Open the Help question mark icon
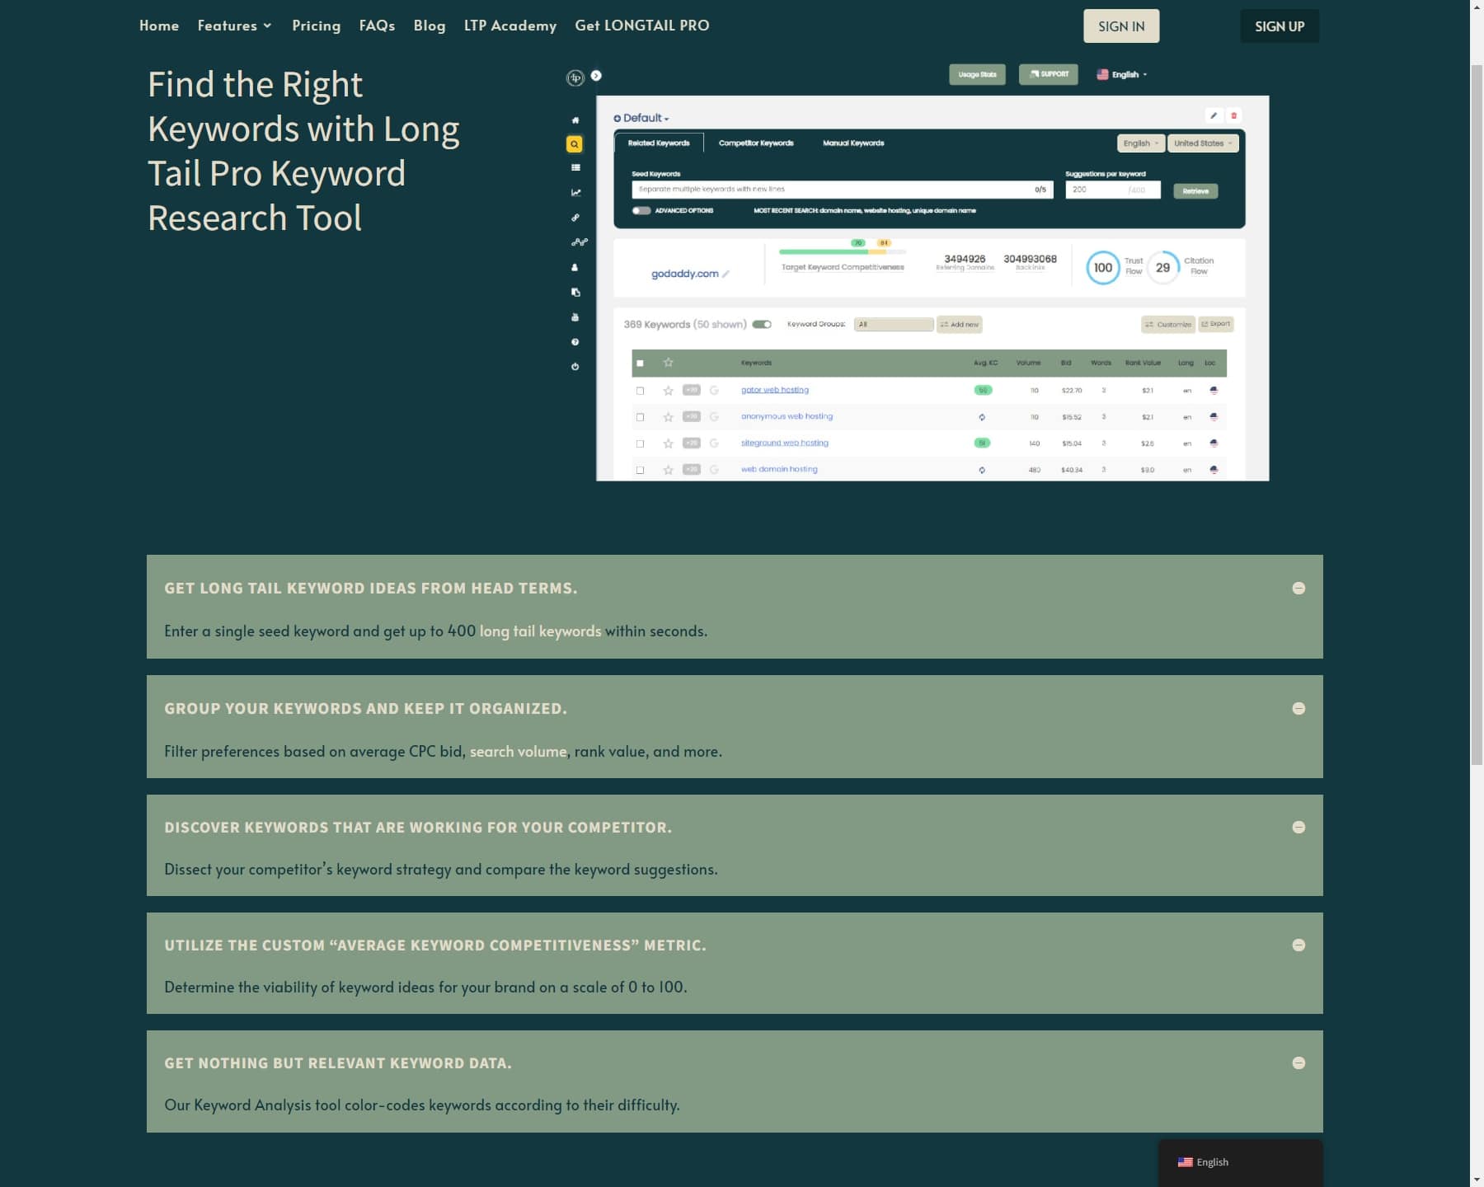 (x=575, y=341)
